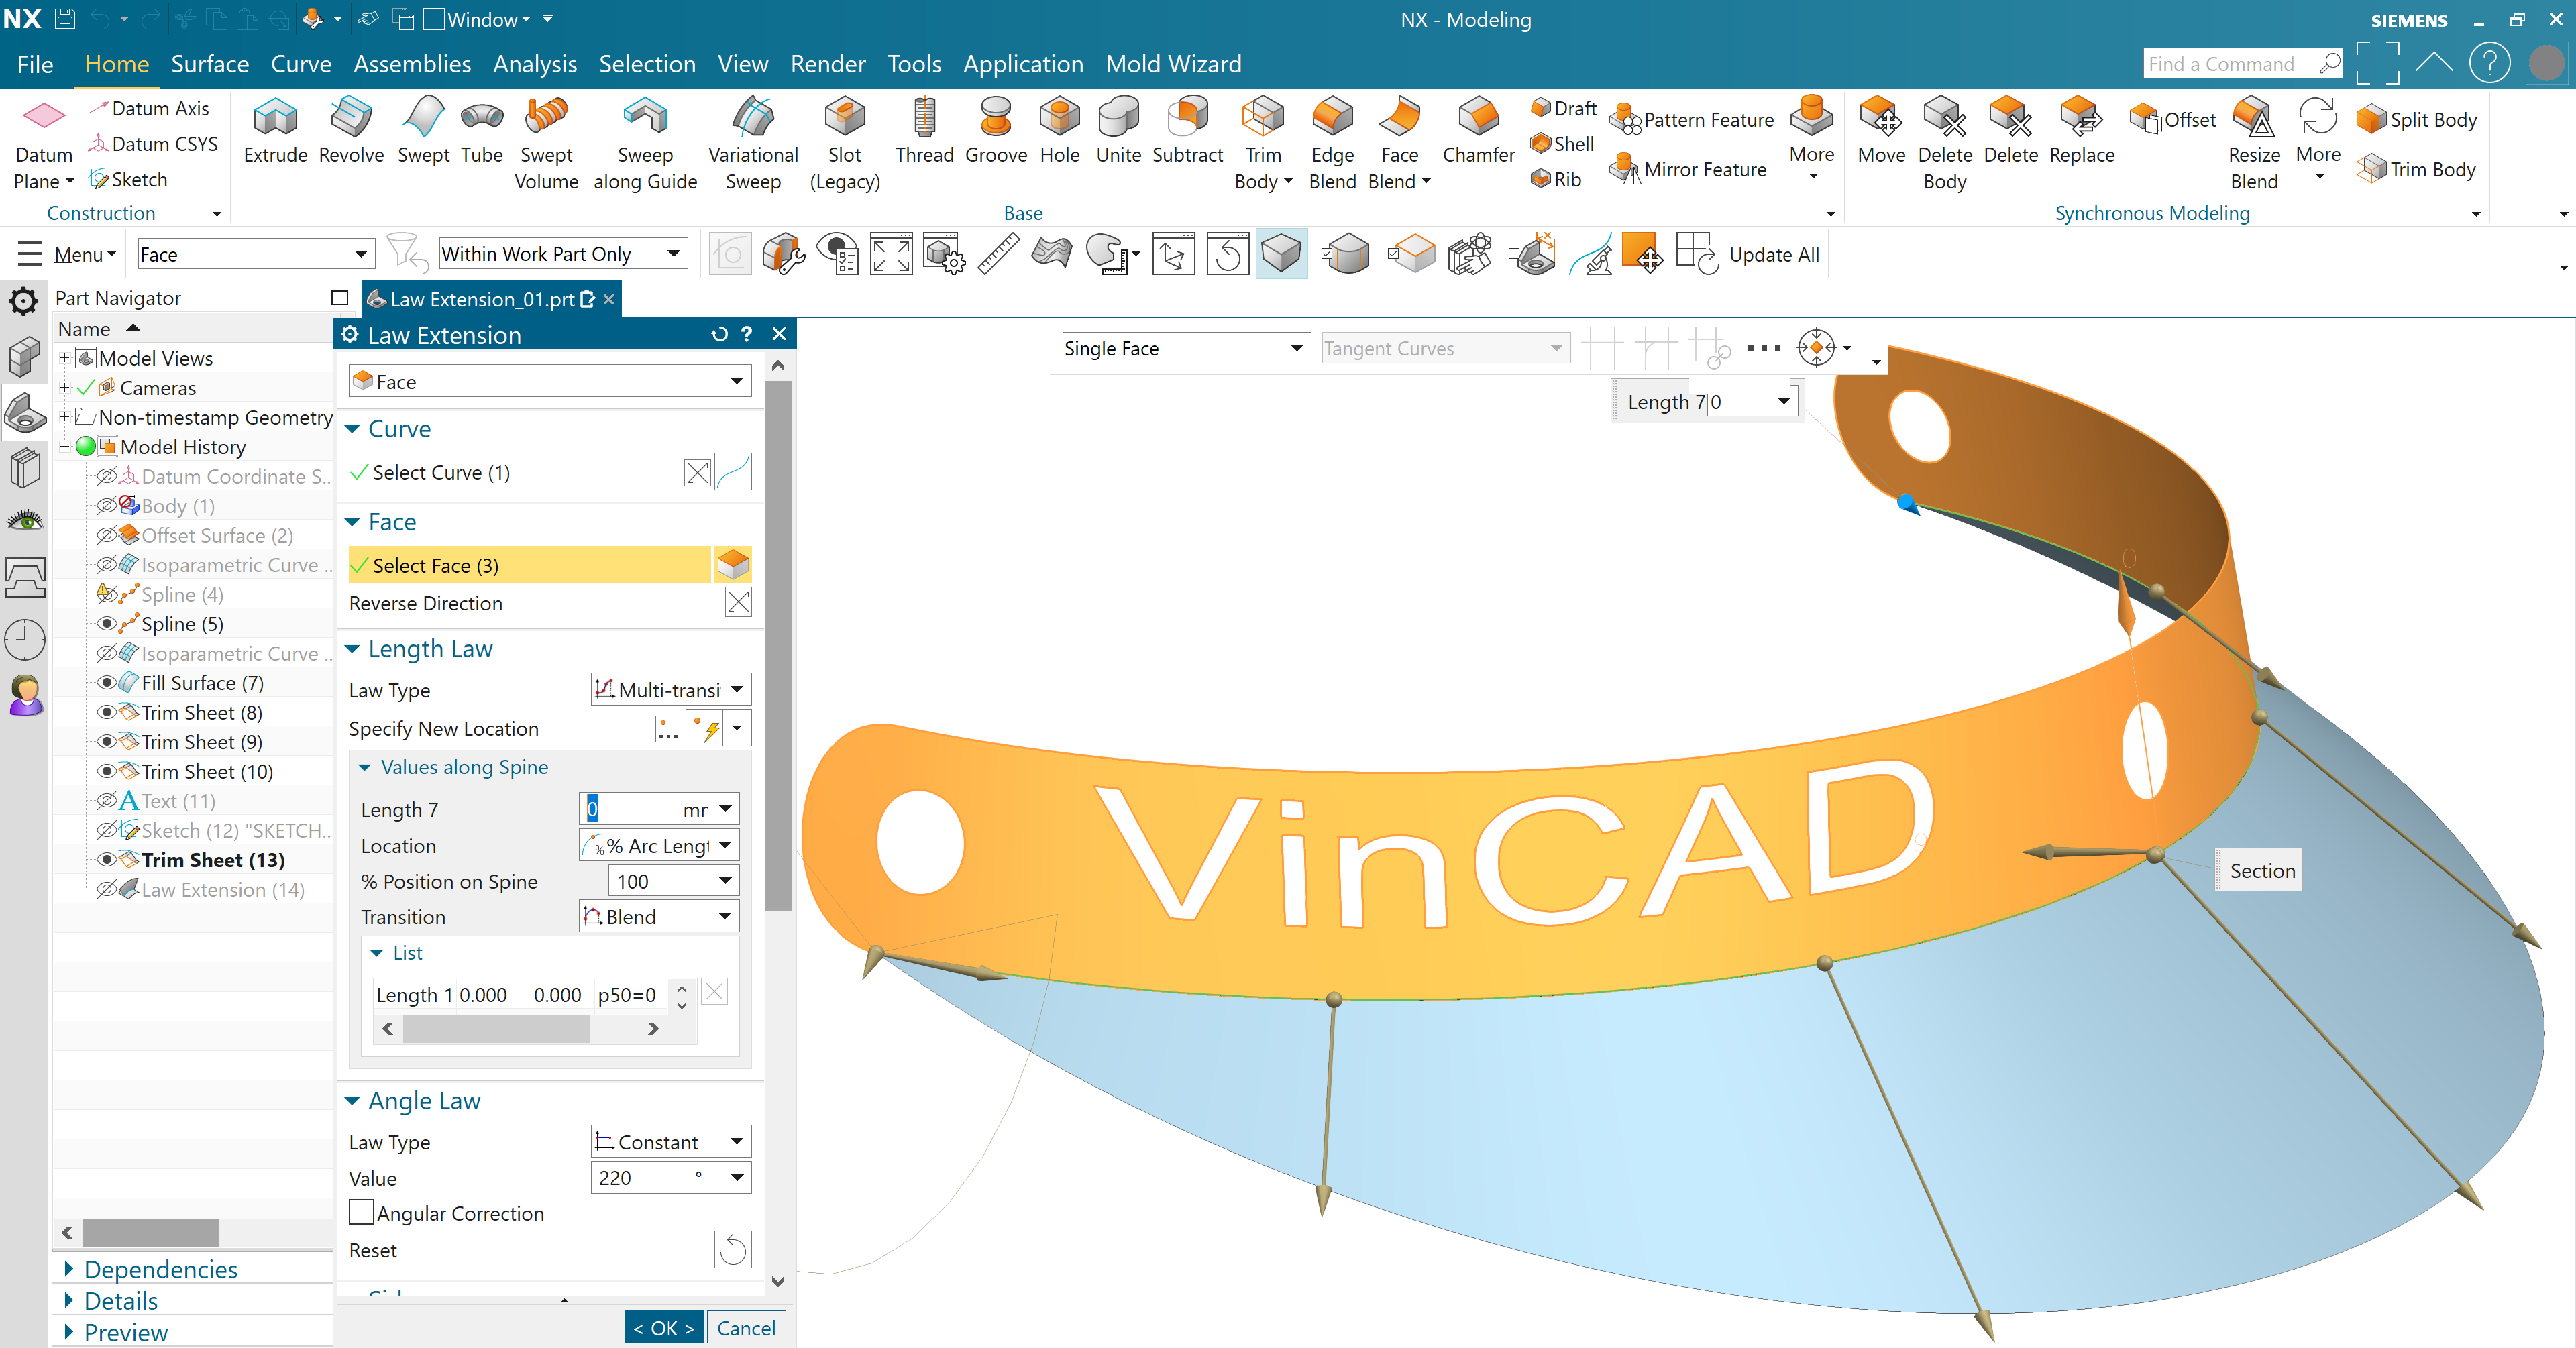Enable the Angular Correction checkbox

click(362, 1213)
